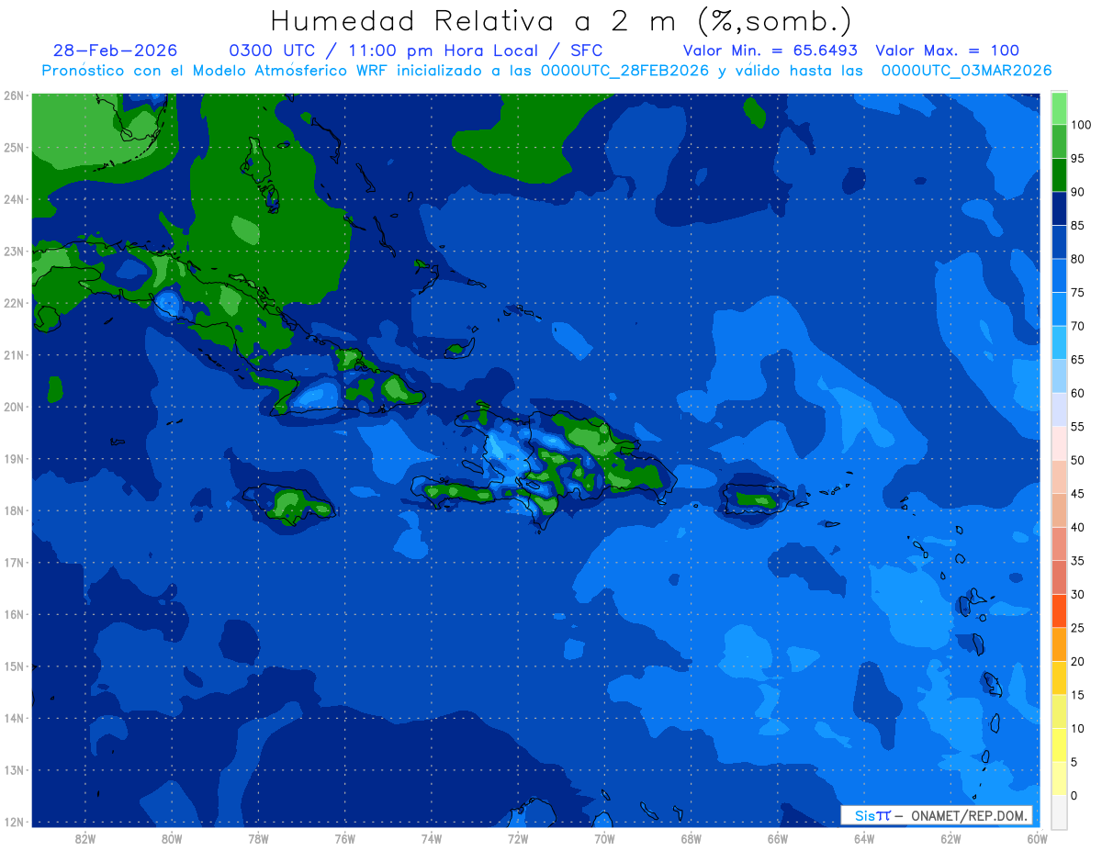Click the light blue legend swatch between 65 and 70
This screenshot has height=851, width=1102.
point(1059,342)
